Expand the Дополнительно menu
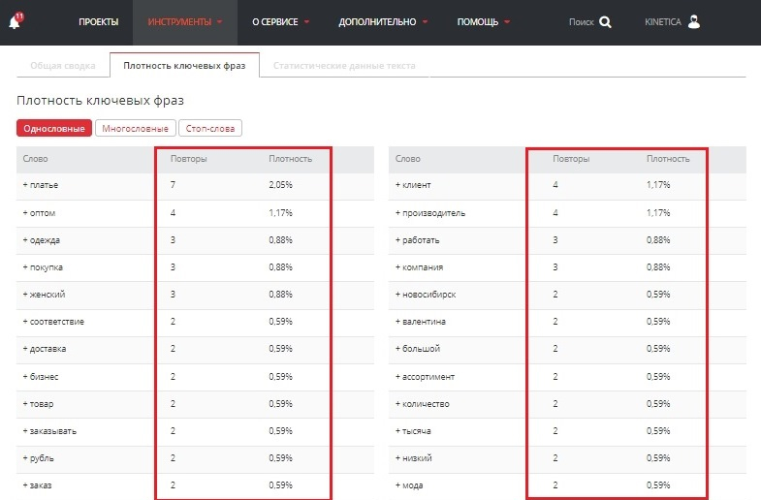Screen dimensions: 761x500 point(383,22)
